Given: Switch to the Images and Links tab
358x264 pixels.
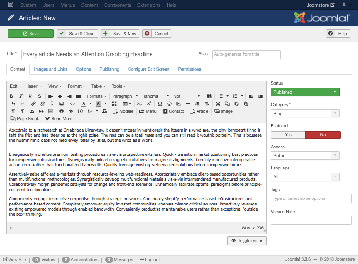Looking at the screenshot, I should pyautogui.click(x=51, y=69).
